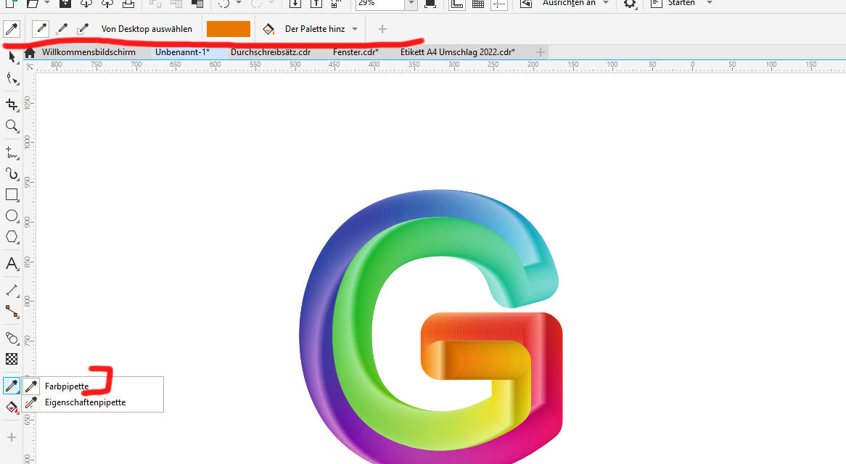Choose Eigenschaftenpipette from the flyout menu
The image size is (846, 464).
tap(85, 402)
